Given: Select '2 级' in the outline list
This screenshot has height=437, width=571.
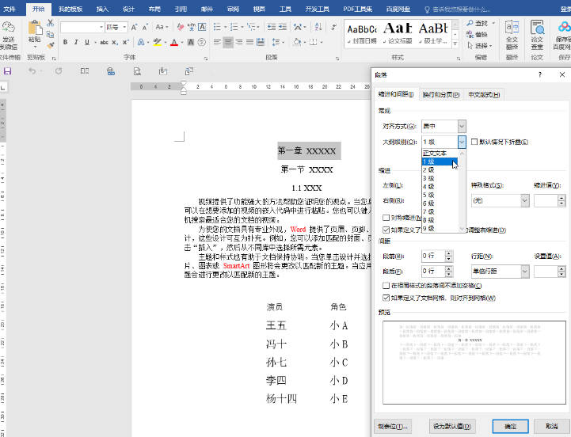Looking at the screenshot, I should (x=440, y=170).
